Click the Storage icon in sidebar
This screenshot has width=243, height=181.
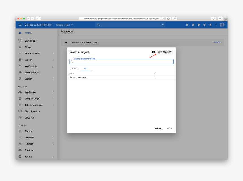point(20,156)
